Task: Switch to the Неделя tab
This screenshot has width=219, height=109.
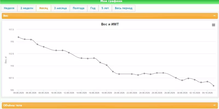Action: (x=9, y=8)
